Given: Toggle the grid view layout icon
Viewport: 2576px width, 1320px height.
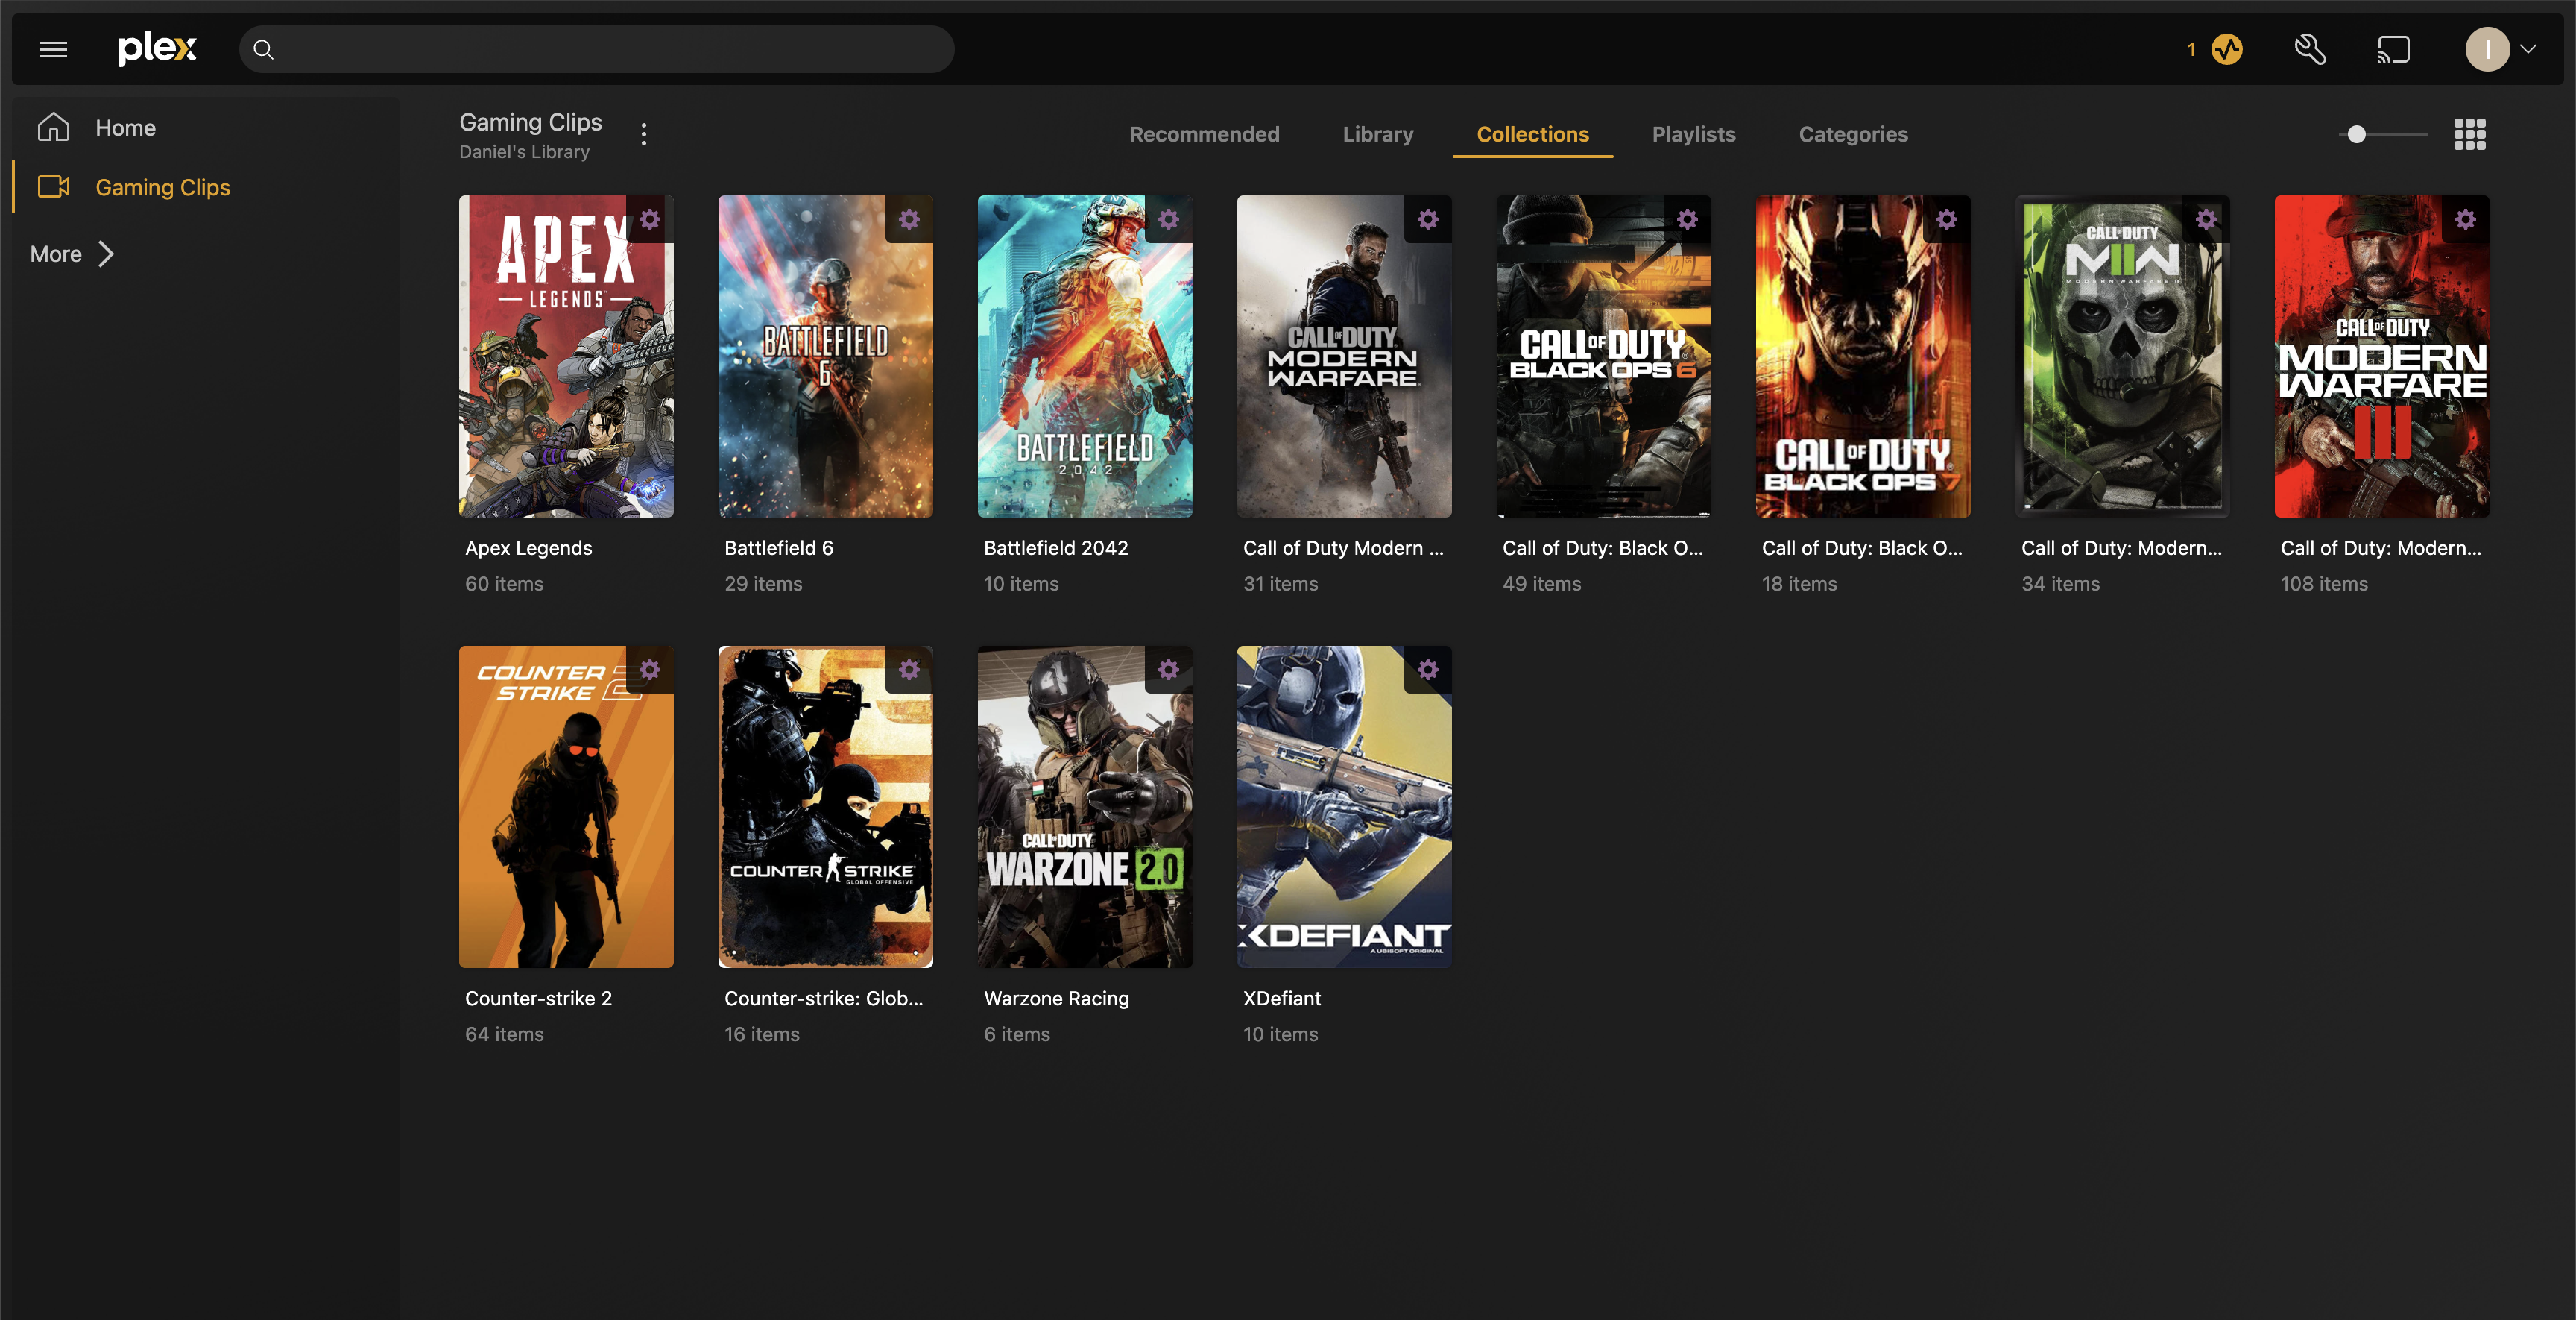Looking at the screenshot, I should (2469, 134).
